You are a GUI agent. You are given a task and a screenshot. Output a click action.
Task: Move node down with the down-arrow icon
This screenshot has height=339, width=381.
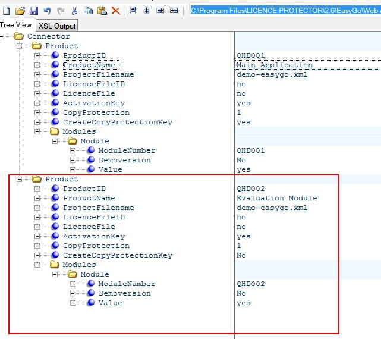point(146,11)
